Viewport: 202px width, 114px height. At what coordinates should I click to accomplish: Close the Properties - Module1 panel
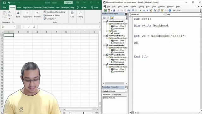pos(126,87)
